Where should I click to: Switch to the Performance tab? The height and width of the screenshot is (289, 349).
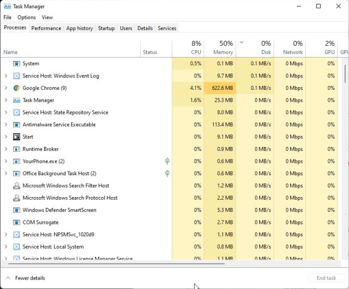pos(46,28)
